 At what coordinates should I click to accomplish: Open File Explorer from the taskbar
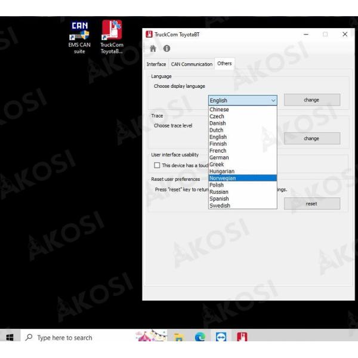[x=178, y=338]
